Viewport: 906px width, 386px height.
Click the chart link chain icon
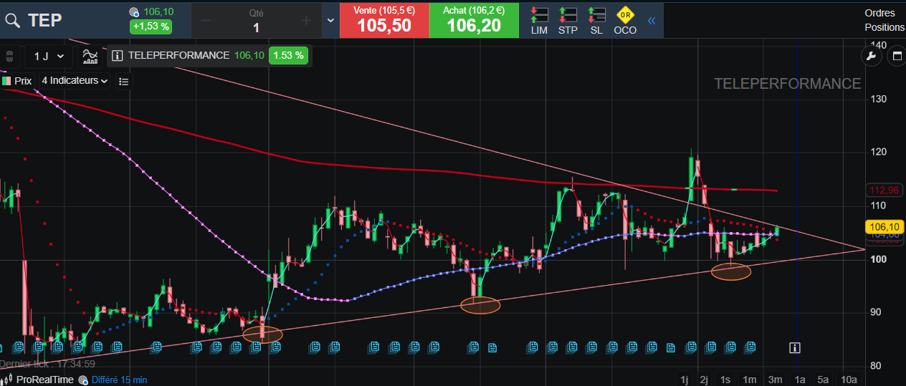click(9, 55)
